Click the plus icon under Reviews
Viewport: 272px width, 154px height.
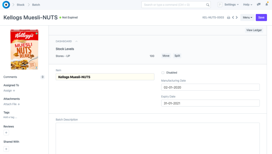[x=6, y=132]
